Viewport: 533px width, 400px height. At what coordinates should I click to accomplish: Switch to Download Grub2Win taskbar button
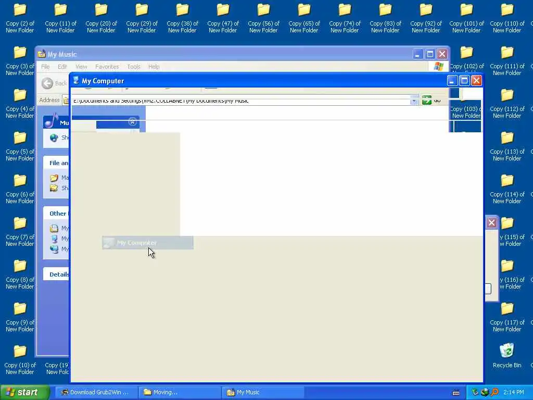tap(96, 392)
